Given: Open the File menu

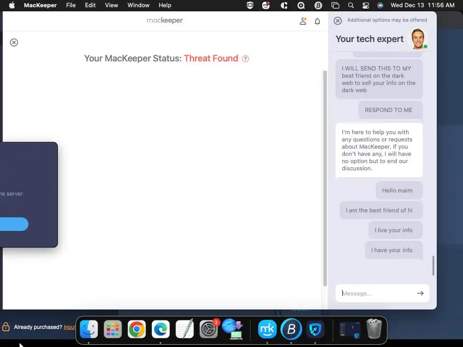Looking at the screenshot, I should [71, 5].
